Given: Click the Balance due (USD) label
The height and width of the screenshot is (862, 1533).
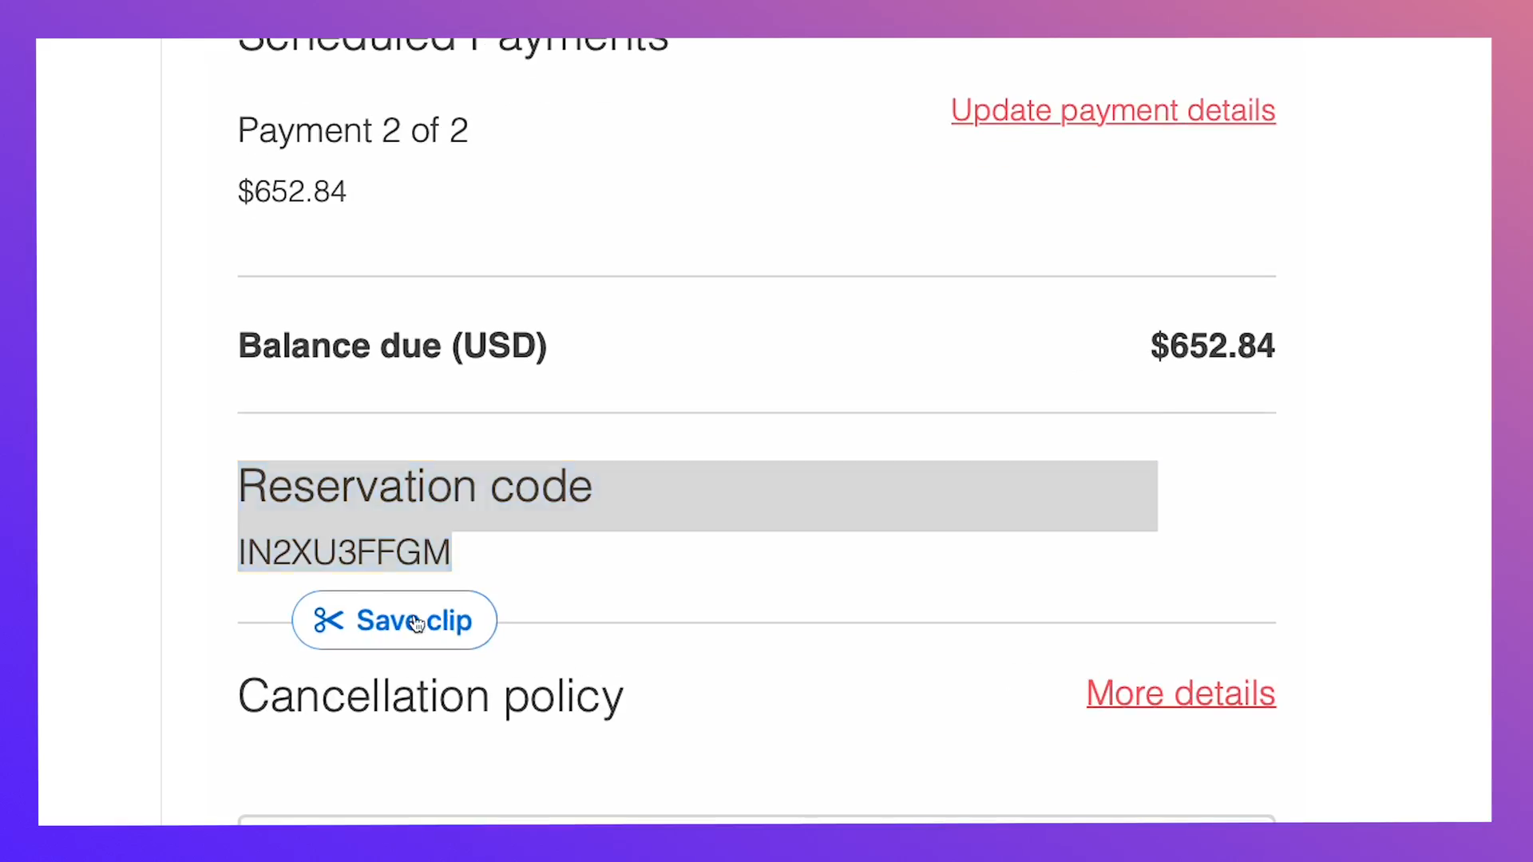Looking at the screenshot, I should coord(392,346).
